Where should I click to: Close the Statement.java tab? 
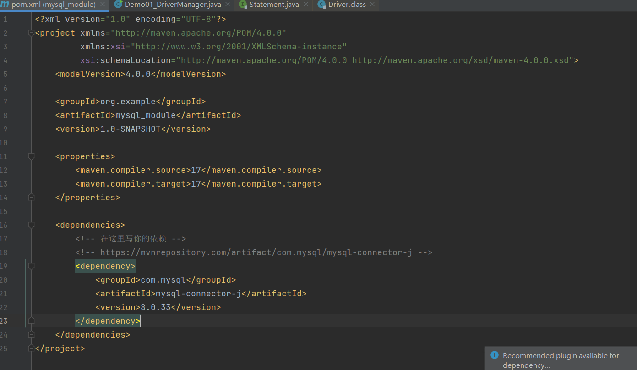point(305,5)
